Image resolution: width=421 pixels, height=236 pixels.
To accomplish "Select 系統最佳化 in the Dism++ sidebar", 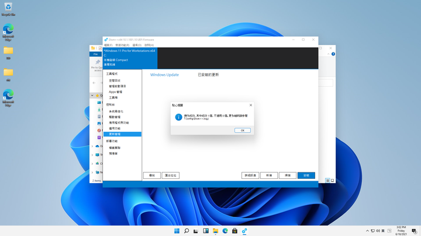I will pos(116,111).
